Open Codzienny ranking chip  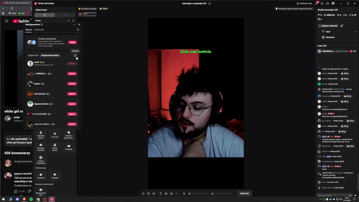tap(87, 9)
